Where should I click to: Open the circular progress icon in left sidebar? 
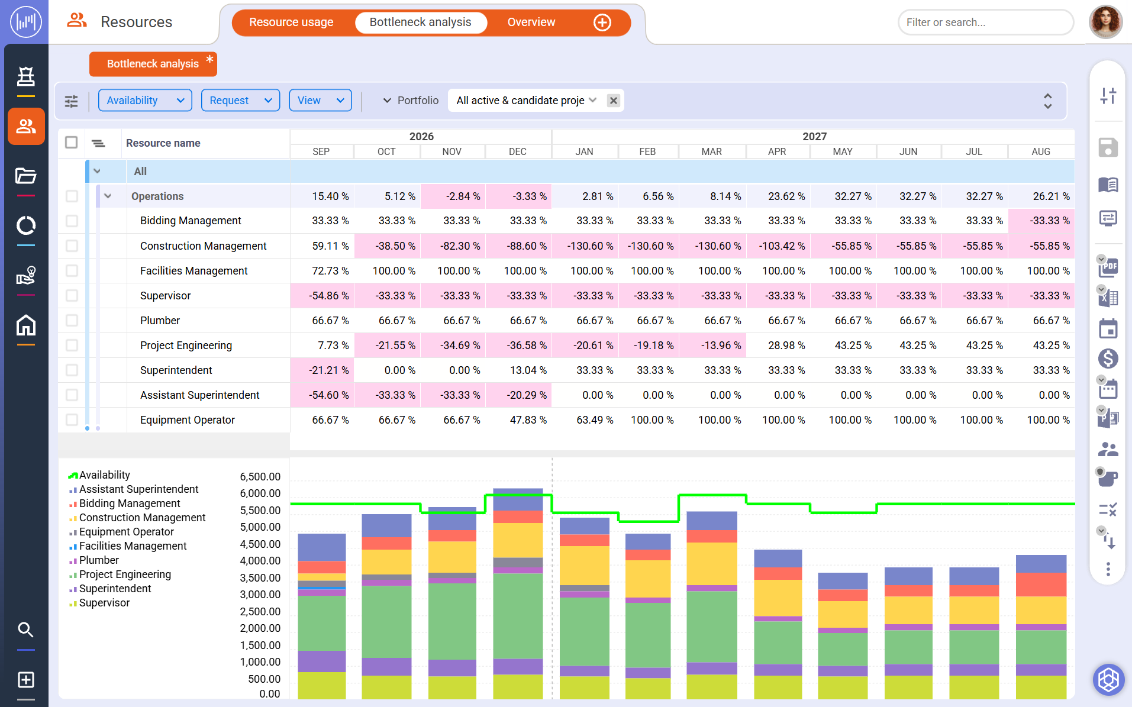pyautogui.click(x=26, y=225)
